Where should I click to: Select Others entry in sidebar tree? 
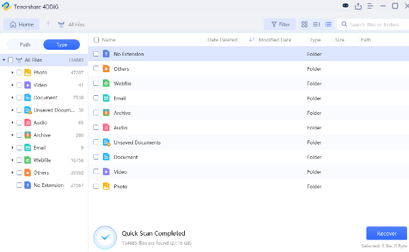(x=41, y=173)
